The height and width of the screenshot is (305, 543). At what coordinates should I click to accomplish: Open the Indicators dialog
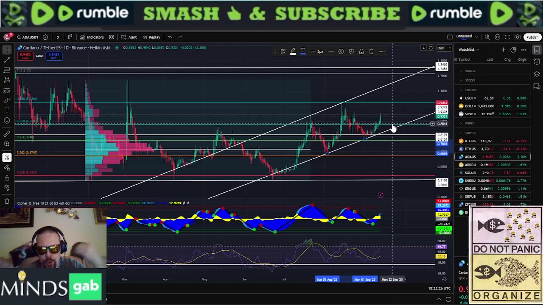click(x=92, y=37)
